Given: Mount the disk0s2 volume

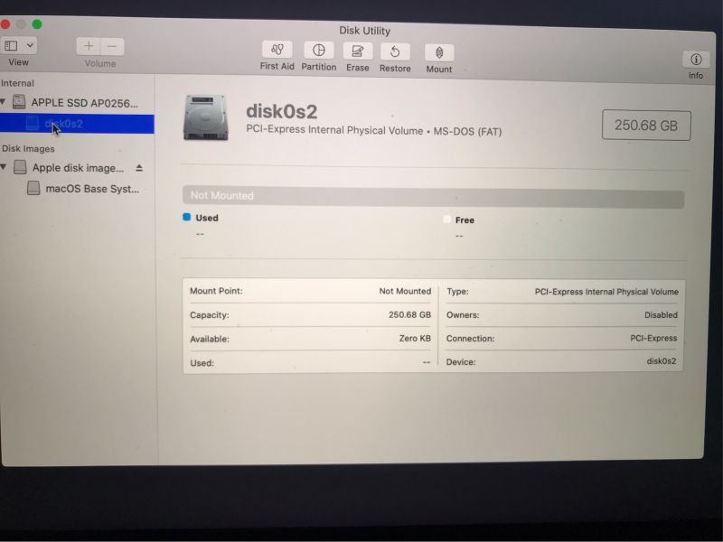Looking at the screenshot, I should [438, 51].
